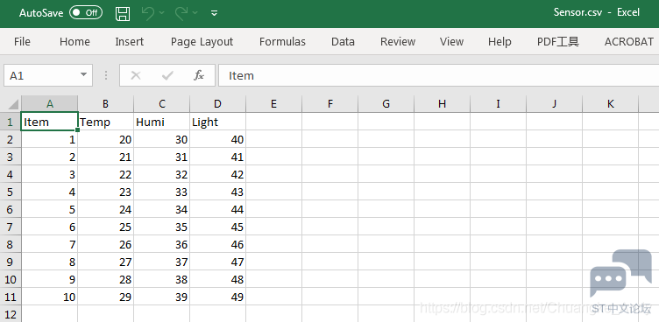Image resolution: width=659 pixels, height=322 pixels.
Task: Expand the Name Box dropdown arrow
Action: [x=83, y=75]
